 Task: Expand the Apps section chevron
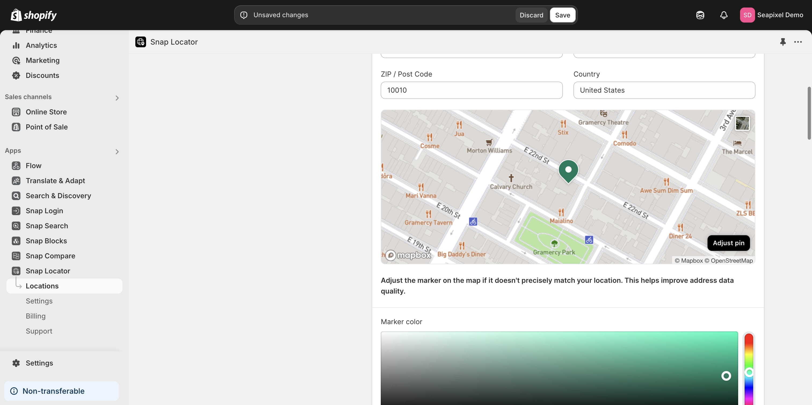pos(117,151)
